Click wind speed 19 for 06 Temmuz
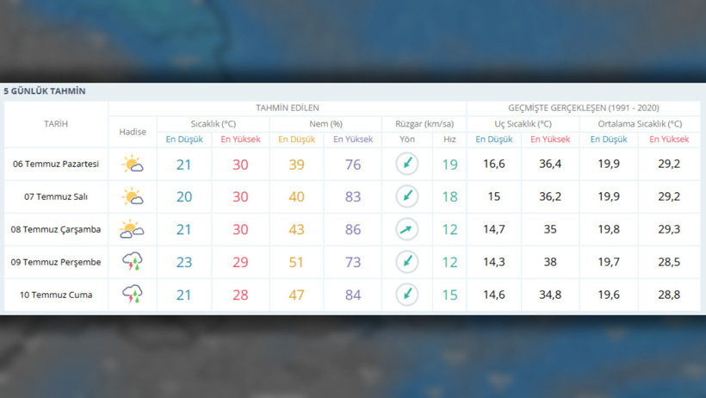The width and height of the screenshot is (706, 398). coord(449,165)
